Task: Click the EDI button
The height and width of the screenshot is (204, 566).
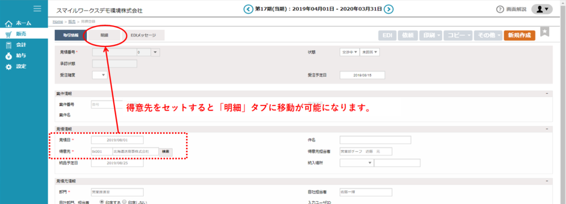Action: 387,35
